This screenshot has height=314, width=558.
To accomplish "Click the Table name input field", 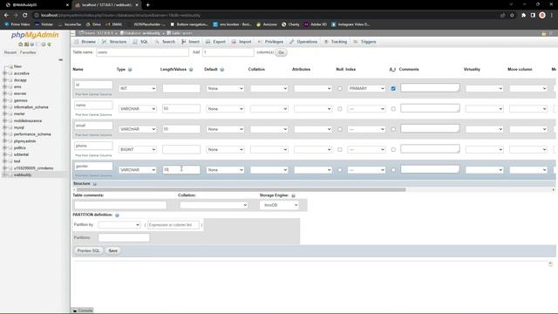I will 142,52.
